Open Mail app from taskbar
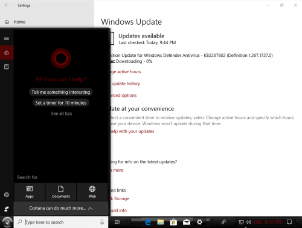This screenshot has height=228, width=302. [x=187, y=222]
